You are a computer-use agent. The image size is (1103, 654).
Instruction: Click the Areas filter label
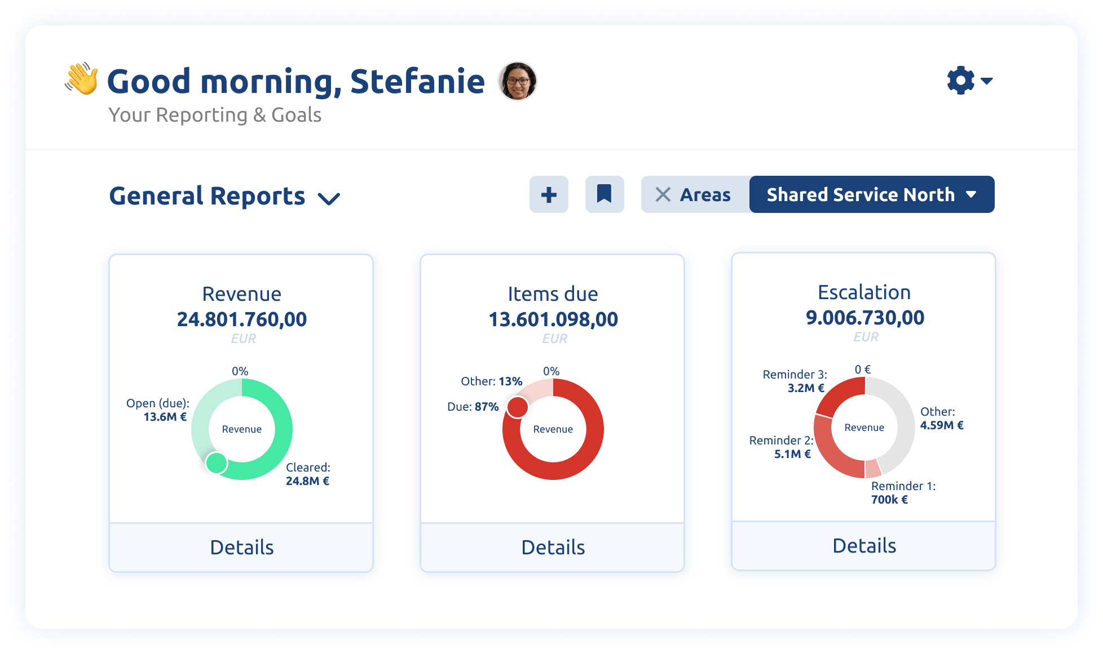[705, 194]
